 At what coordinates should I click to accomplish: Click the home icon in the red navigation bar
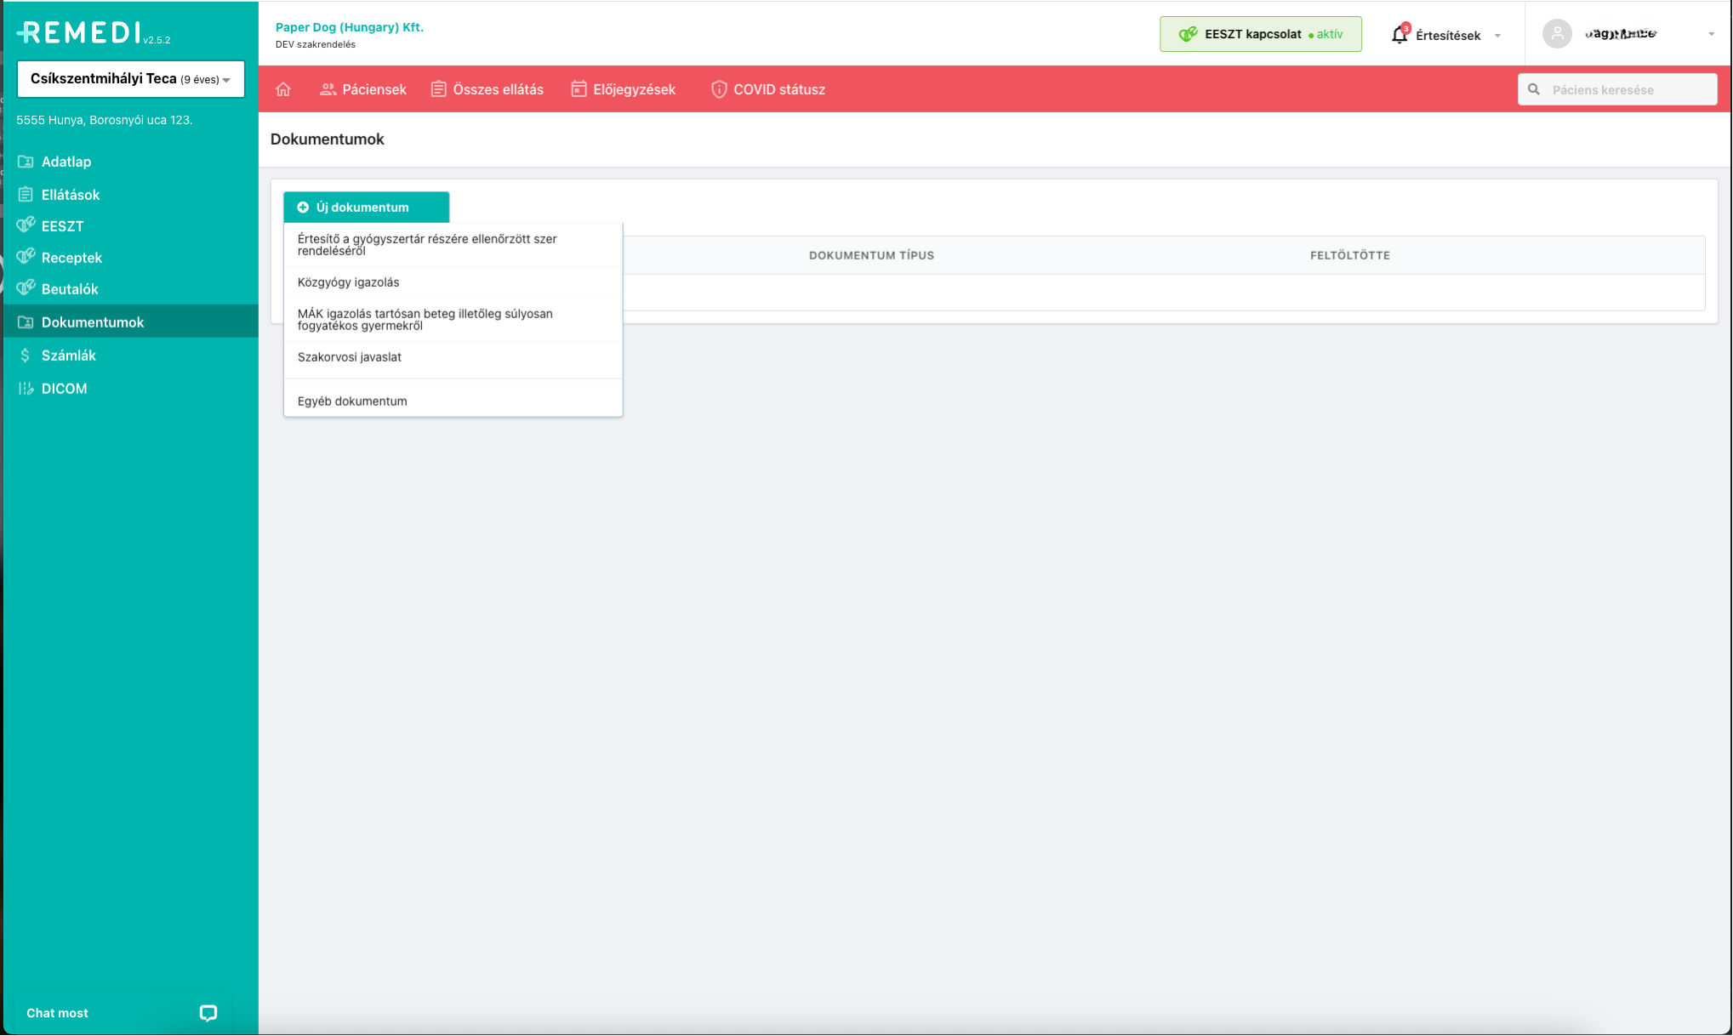pyautogui.click(x=283, y=89)
